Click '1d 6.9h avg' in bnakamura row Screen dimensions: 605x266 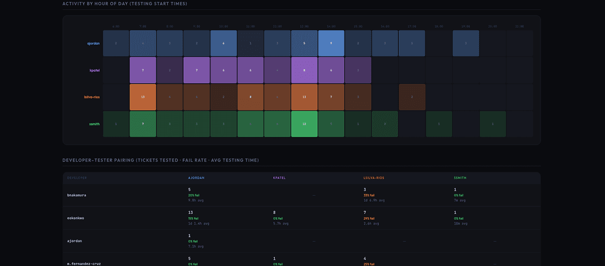pos(374,201)
